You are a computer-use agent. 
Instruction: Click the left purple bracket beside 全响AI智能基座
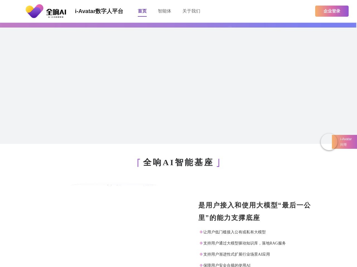pos(138,163)
